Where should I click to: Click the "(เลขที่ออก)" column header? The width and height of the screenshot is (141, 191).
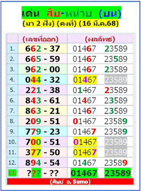pos(43,39)
